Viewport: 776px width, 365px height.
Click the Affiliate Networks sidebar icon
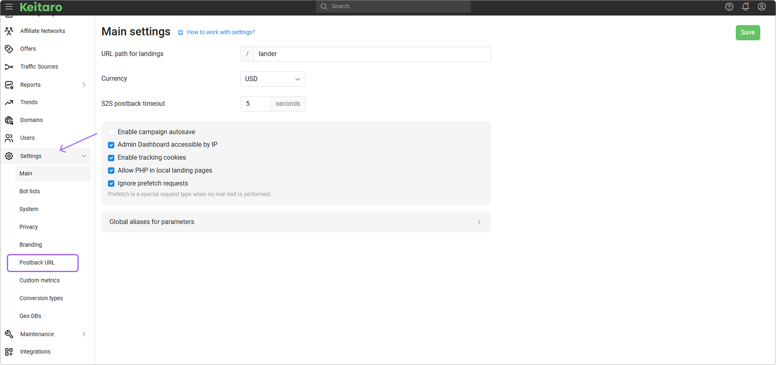click(x=9, y=31)
